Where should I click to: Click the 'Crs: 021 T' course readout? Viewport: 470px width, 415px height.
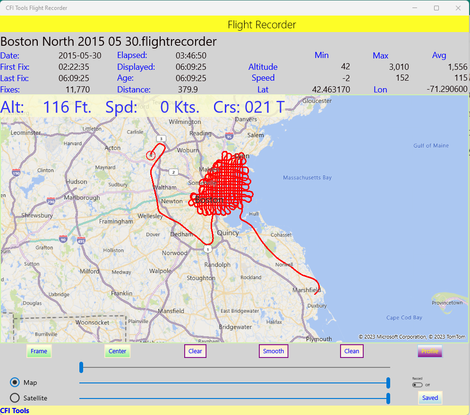click(249, 107)
